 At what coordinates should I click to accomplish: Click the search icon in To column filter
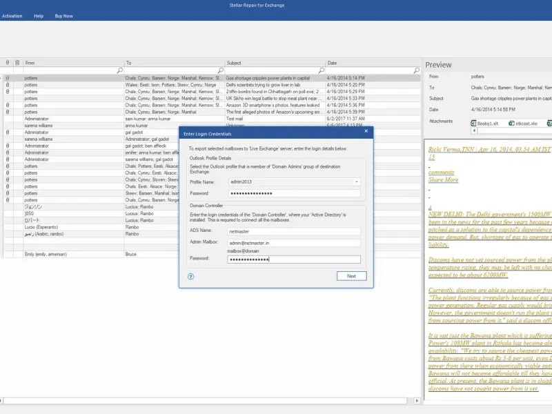(x=220, y=70)
